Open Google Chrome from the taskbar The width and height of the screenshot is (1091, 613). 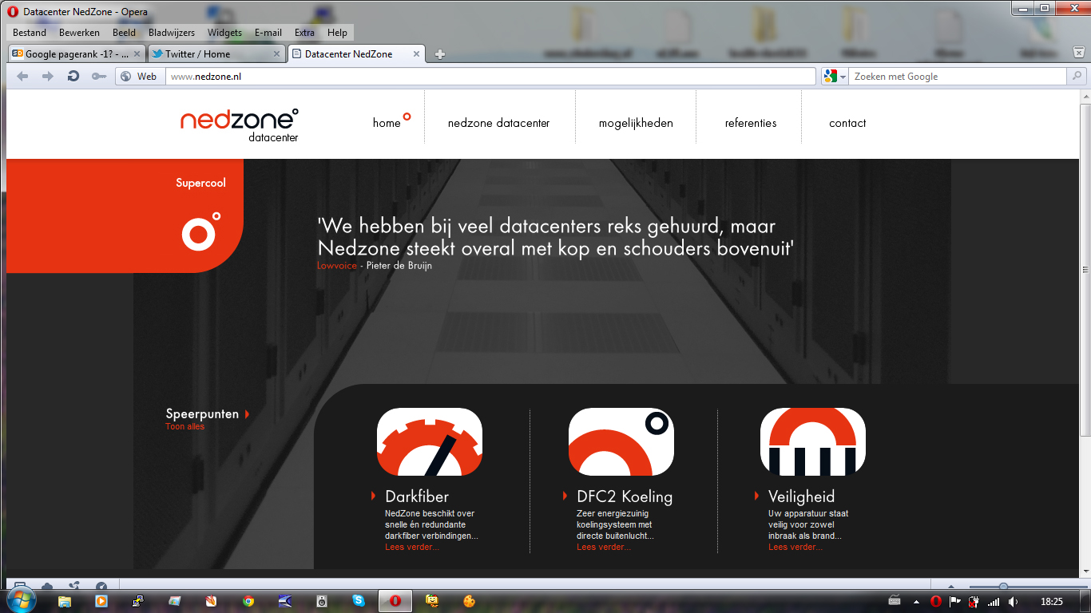click(248, 601)
